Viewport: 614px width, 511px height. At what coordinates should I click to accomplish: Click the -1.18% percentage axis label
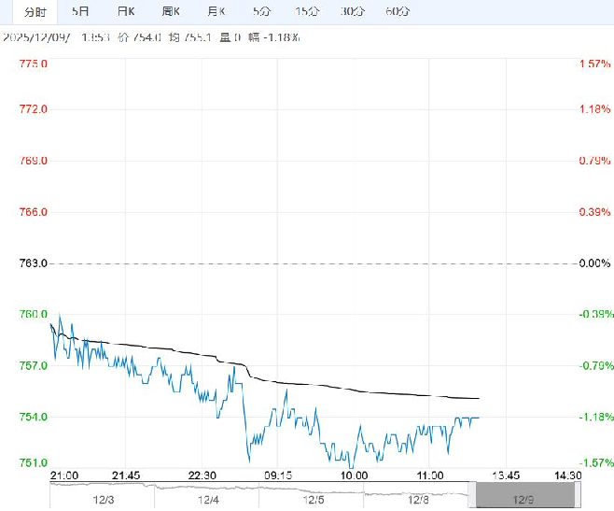click(594, 417)
